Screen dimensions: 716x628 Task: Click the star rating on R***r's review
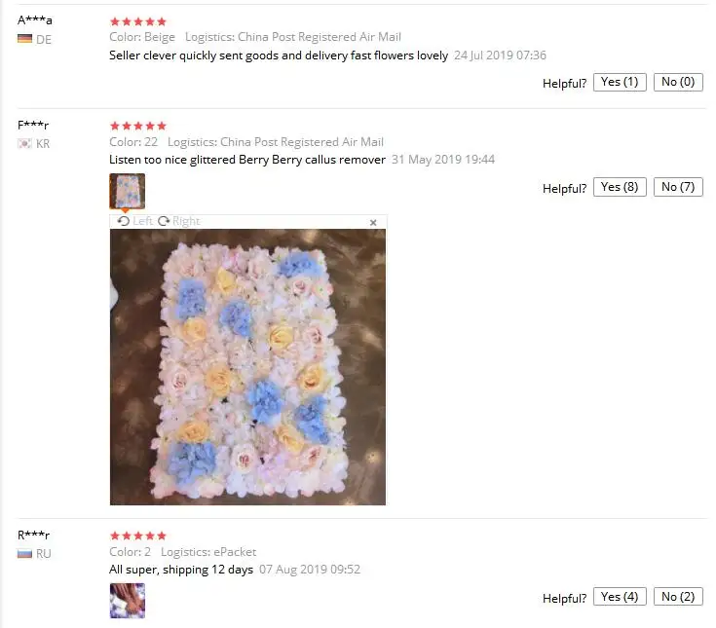tap(138, 536)
